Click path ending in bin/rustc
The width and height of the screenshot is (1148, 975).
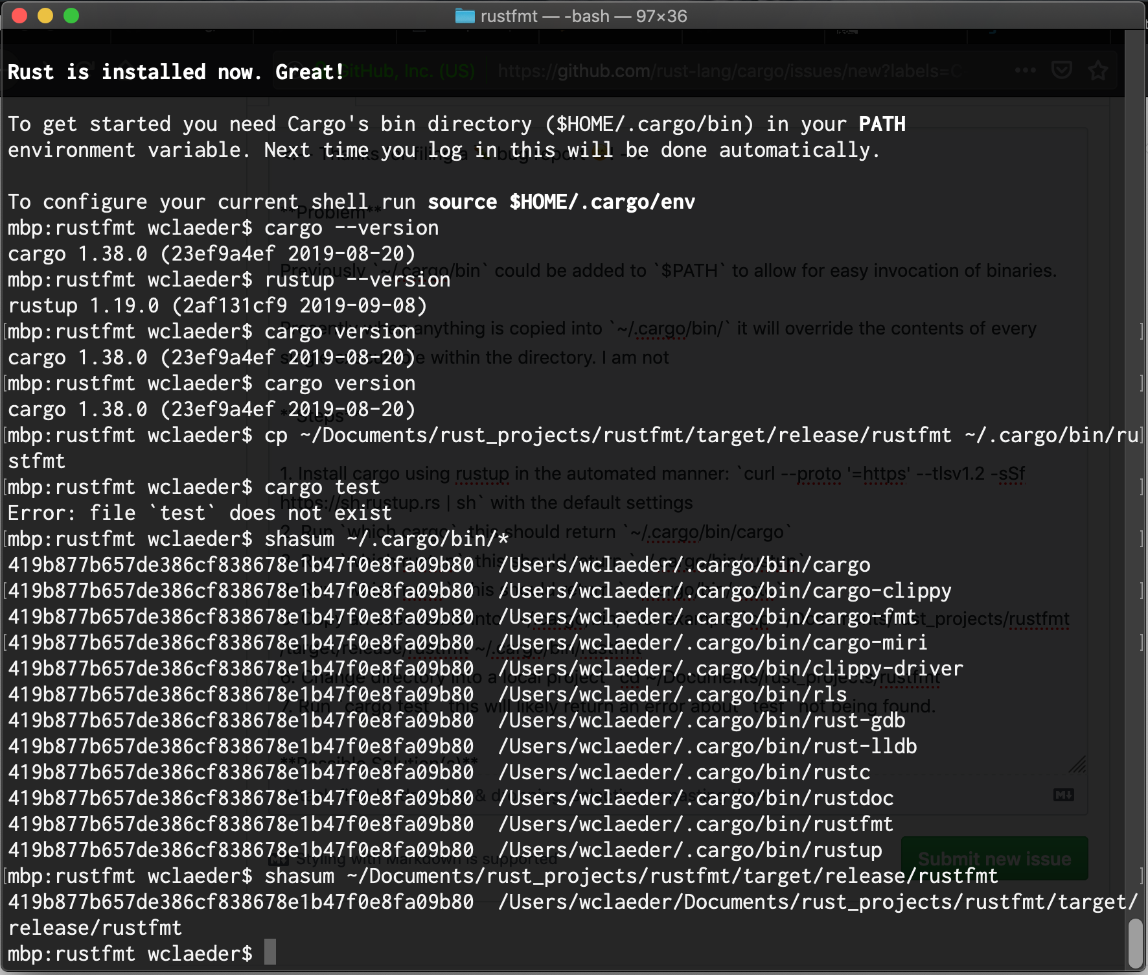coord(684,773)
